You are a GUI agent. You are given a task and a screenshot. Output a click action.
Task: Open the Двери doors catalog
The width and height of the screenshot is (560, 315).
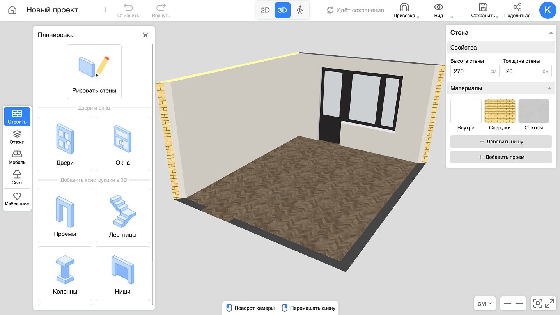click(65, 144)
